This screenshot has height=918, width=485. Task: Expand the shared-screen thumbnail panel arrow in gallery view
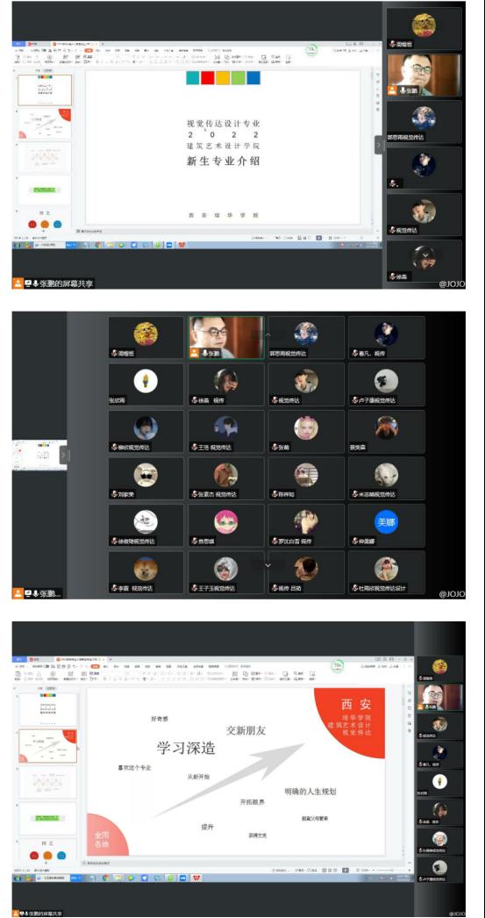(x=63, y=455)
